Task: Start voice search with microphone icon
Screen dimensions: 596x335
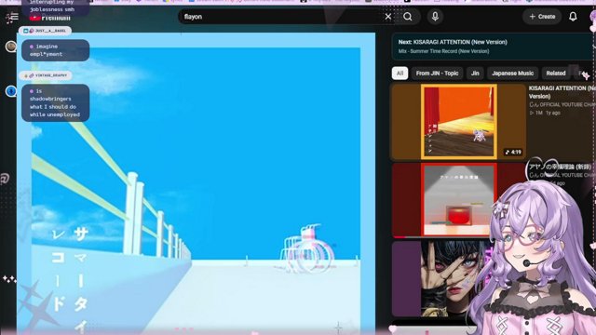Action: pos(435,17)
